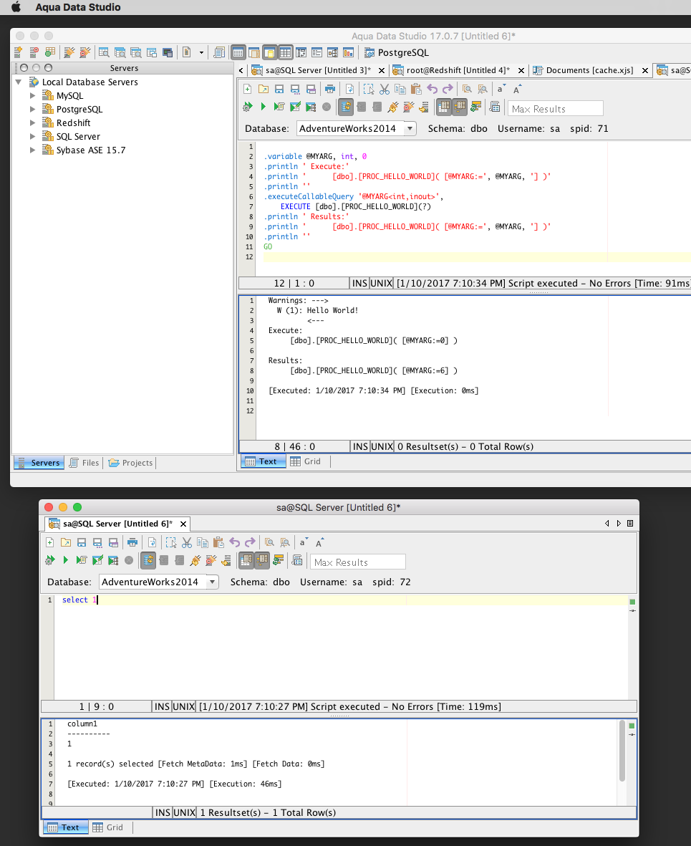Click the Paste clipboard icon in main window editor

pyautogui.click(x=415, y=89)
